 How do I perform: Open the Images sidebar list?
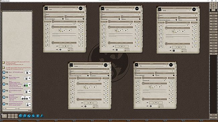point(213,18)
